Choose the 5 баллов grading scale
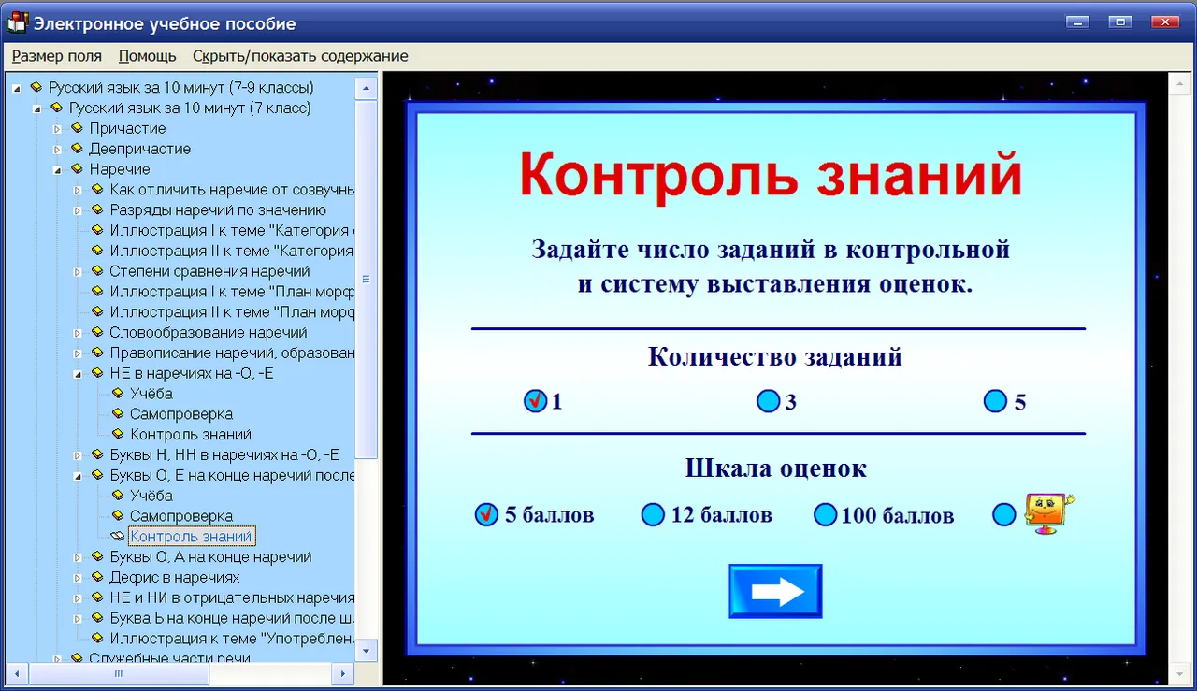This screenshot has width=1197, height=691. point(486,515)
